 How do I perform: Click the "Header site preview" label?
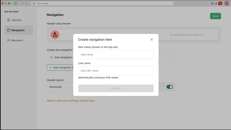pos(59,24)
